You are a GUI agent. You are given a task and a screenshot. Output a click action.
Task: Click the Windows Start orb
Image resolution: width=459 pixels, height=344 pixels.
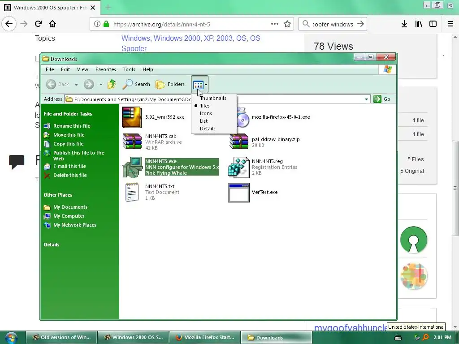[11, 337]
